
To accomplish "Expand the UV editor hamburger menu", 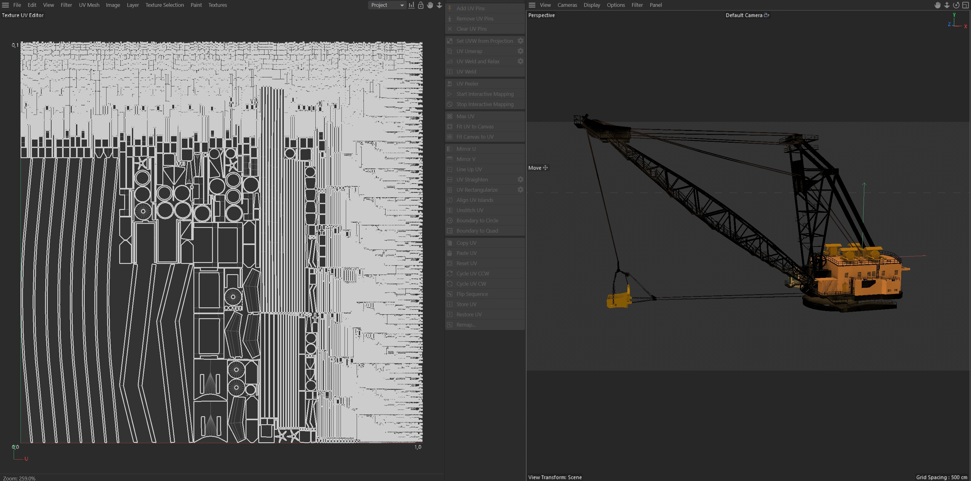I will [x=5, y=5].
